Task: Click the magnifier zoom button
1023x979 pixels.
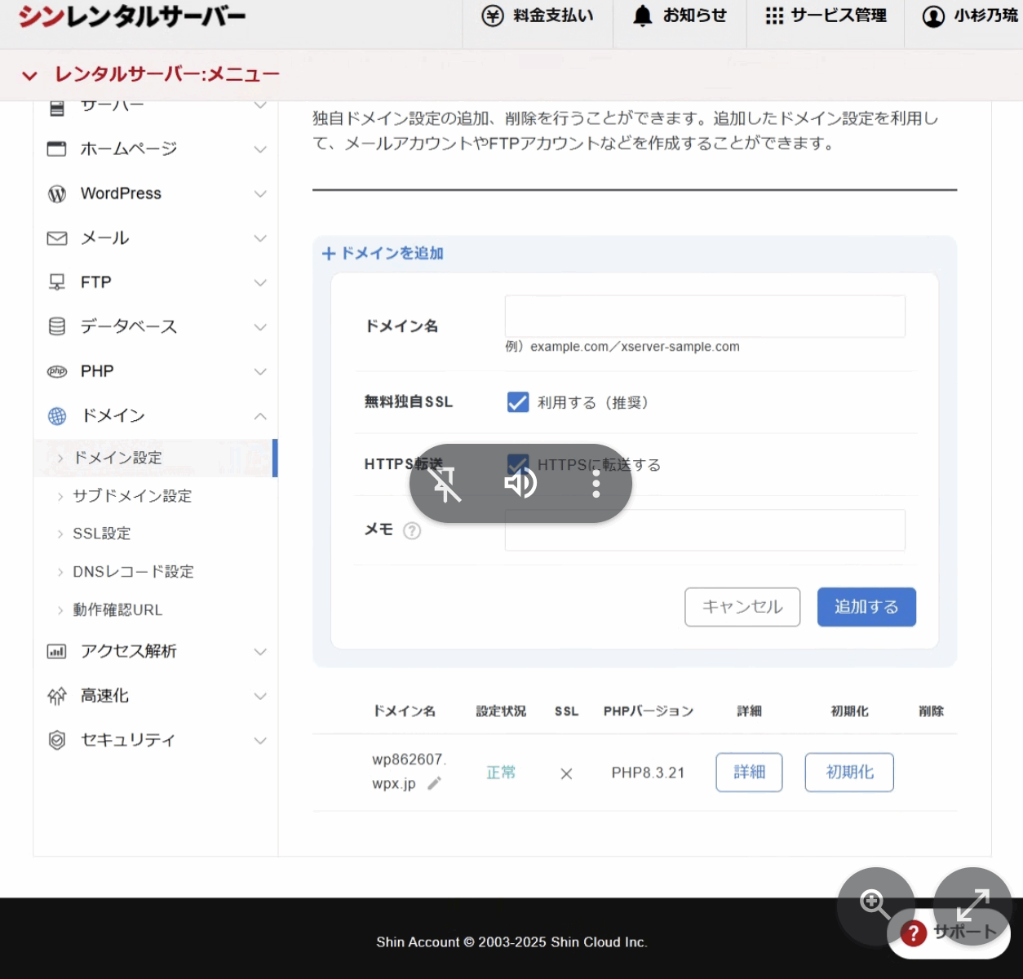Action: 875,904
